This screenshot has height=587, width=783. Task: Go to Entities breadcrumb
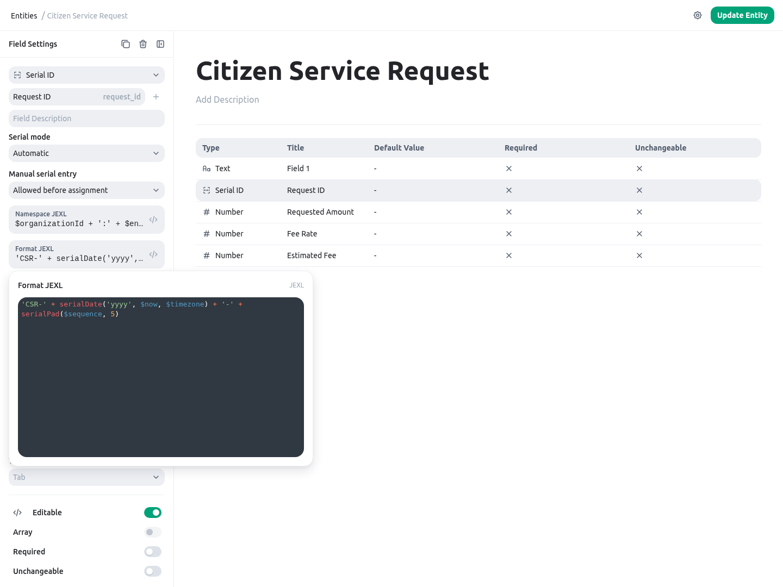point(24,16)
